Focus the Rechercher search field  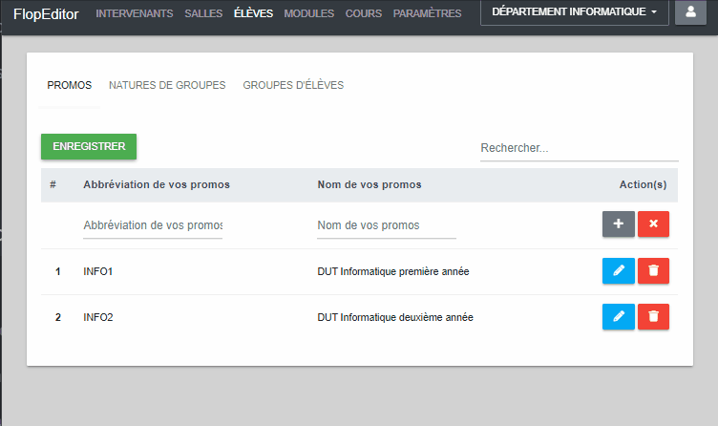click(x=579, y=149)
